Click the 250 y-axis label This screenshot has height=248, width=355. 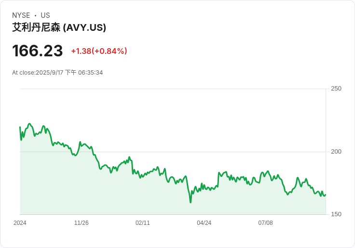pyautogui.click(x=336, y=89)
